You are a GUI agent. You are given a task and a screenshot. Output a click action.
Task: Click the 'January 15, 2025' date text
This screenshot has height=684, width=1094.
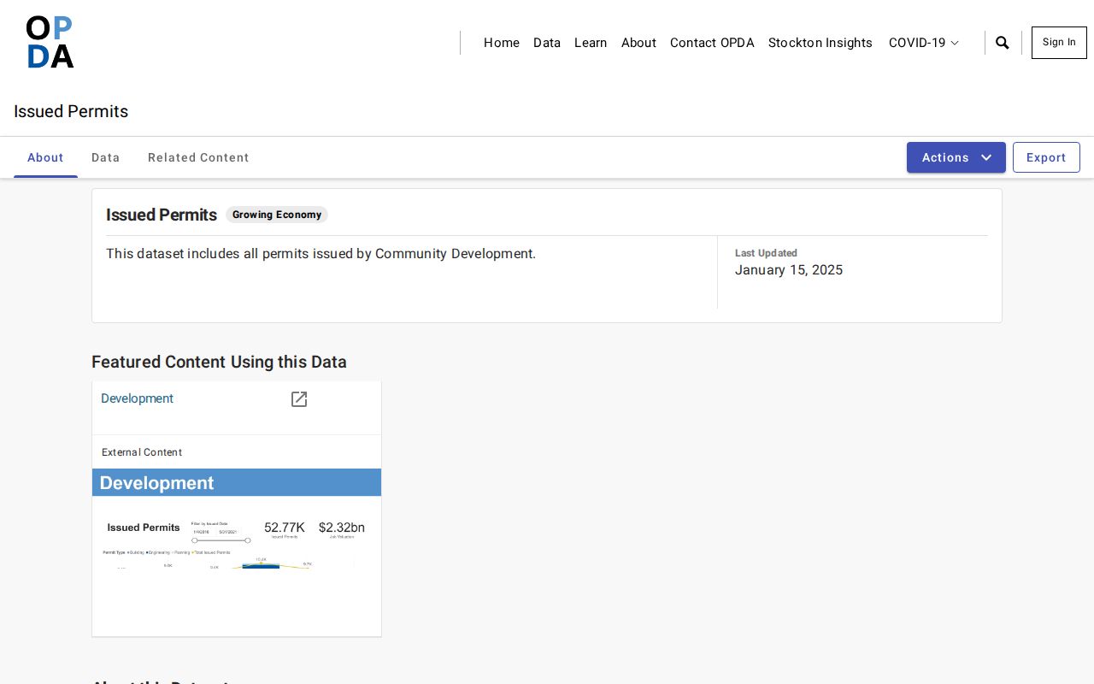click(789, 270)
